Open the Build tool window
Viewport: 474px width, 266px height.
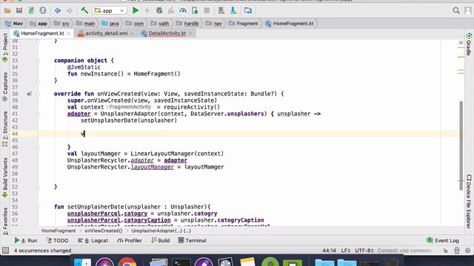(161, 240)
